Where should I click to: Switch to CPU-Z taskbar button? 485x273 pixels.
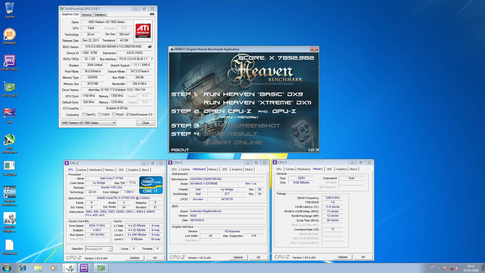84,268
